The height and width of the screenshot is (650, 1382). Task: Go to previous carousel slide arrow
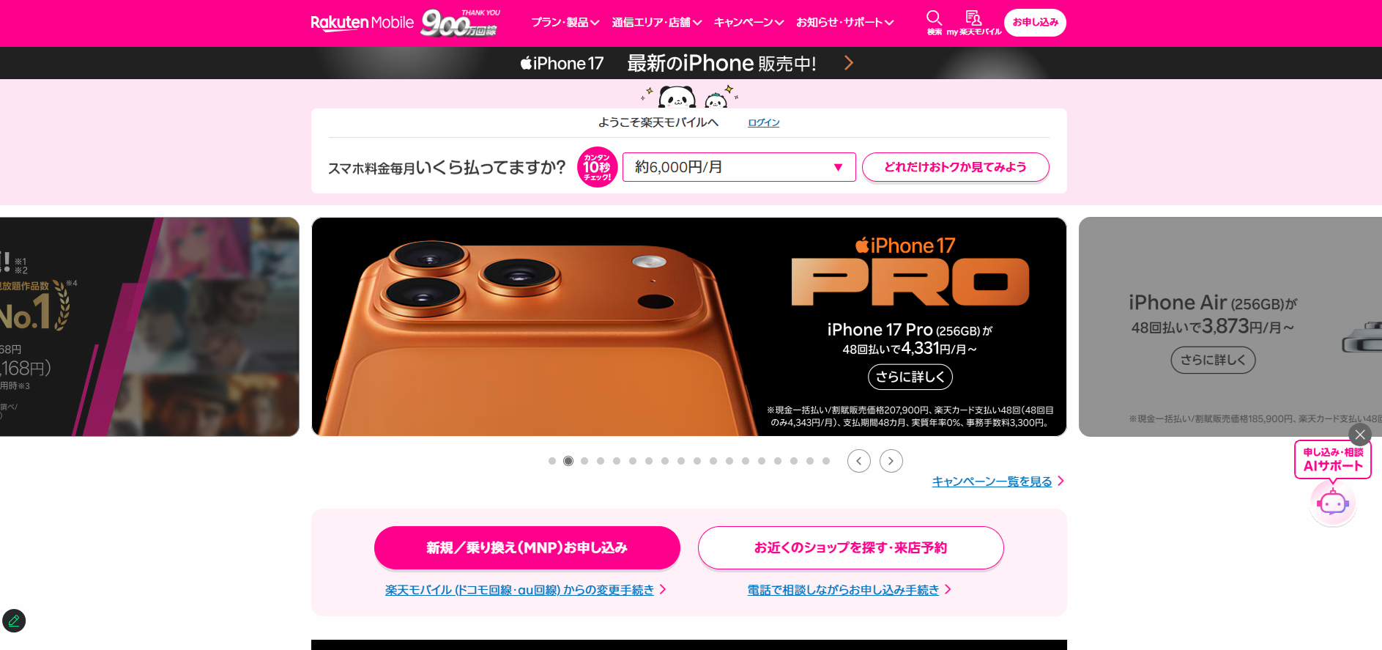859,461
